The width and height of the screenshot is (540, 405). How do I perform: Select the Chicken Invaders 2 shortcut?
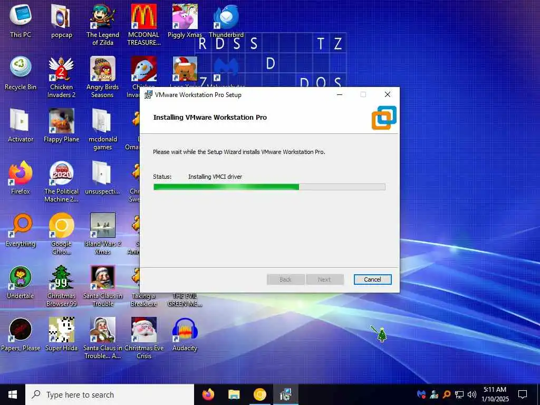(61, 77)
